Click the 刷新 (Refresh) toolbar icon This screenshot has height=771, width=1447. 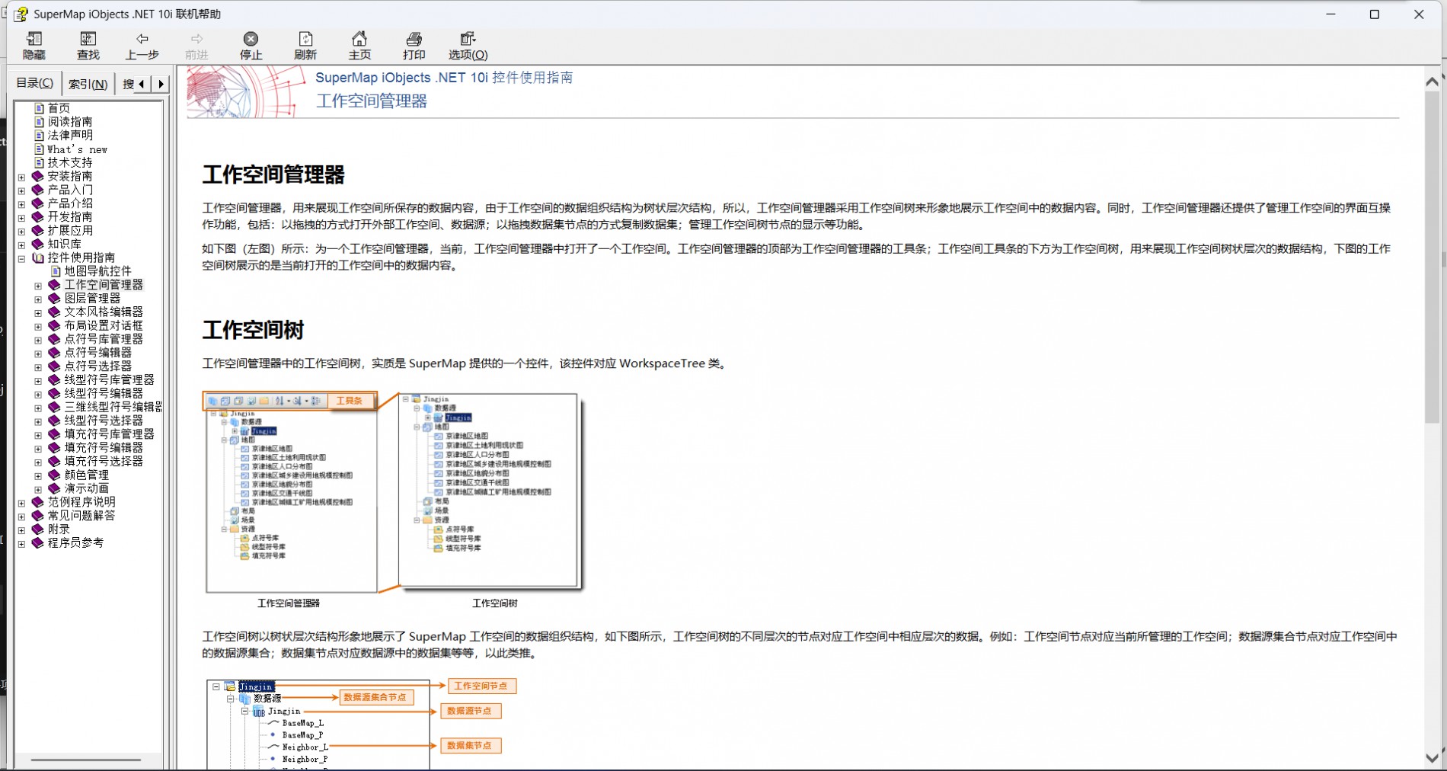305,46
